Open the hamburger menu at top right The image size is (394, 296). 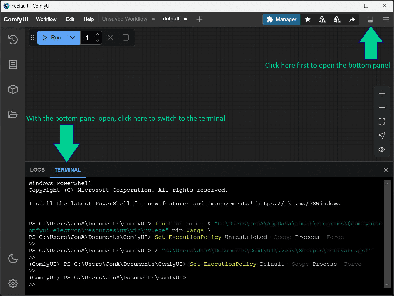click(386, 19)
